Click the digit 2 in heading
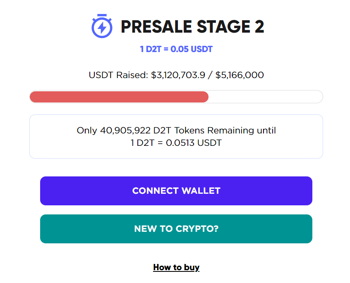350x283 pixels. [x=259, y=27]
